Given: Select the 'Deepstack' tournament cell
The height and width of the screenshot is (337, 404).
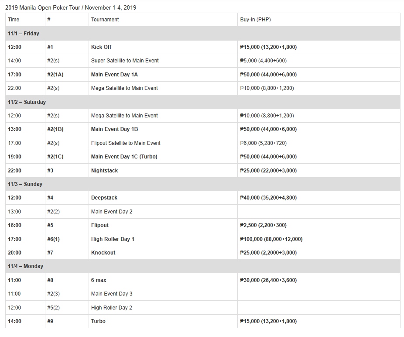Looking at the screenshot, I should point(163,198).
